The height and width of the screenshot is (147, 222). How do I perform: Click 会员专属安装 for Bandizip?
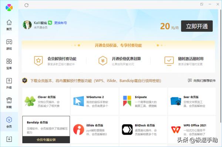click(46, 140)
